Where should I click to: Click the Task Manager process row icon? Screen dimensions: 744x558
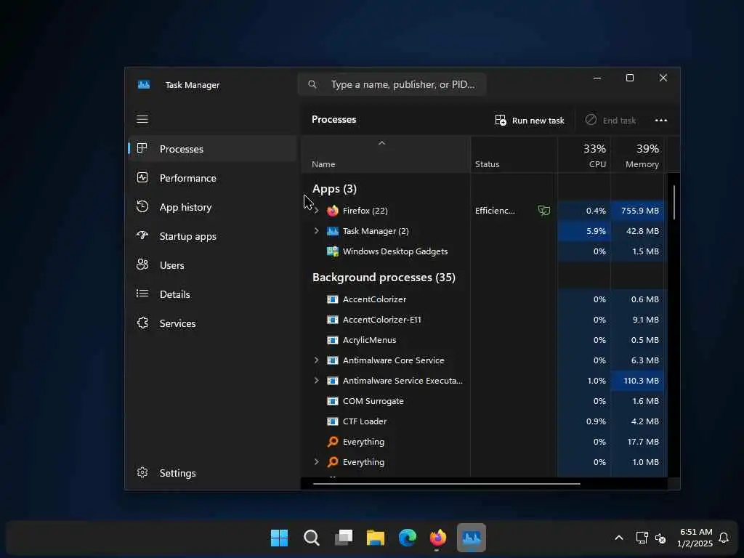pyautogui.click(x=333, y=231)
